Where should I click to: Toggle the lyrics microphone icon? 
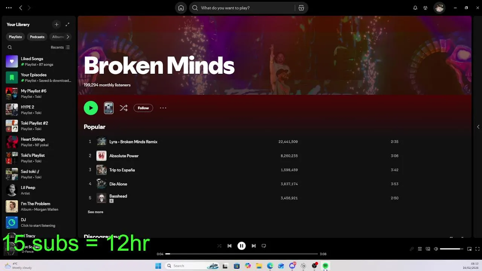(x=412, y=249)
